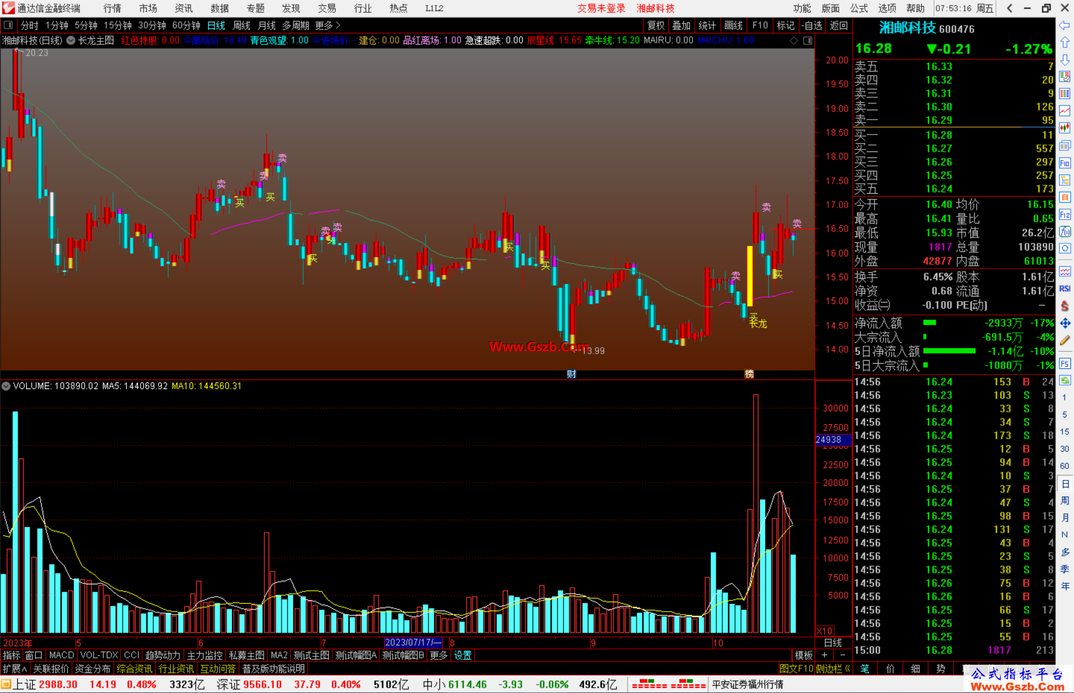Image resolution: width=1074 pixels, height=693 pixels.
Task: Expand the 扩展 panel at bottom left
Action: (14, 669)
